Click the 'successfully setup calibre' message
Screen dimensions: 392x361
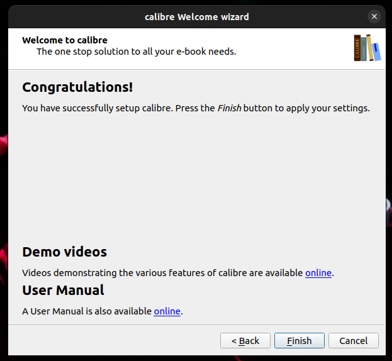[196, 108]
